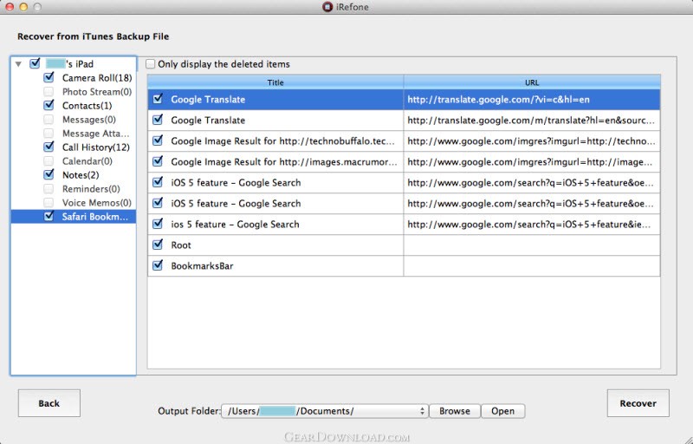The image size is (693, 444).
Task: Enable Only display the deleted items
Action: point(150,64)
